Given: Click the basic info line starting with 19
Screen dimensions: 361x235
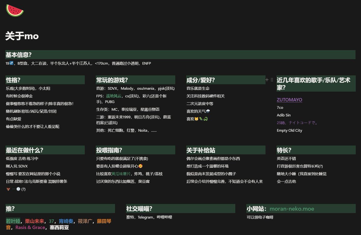Looking at the screenshot, I should point(78,63).
